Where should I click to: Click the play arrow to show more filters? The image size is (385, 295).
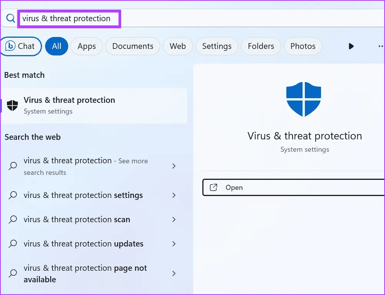(x=351, y=46)
